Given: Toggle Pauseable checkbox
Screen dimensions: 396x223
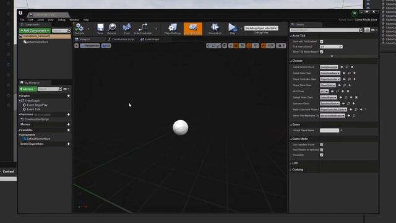Looking at the screenshot, I should [322, 155].
